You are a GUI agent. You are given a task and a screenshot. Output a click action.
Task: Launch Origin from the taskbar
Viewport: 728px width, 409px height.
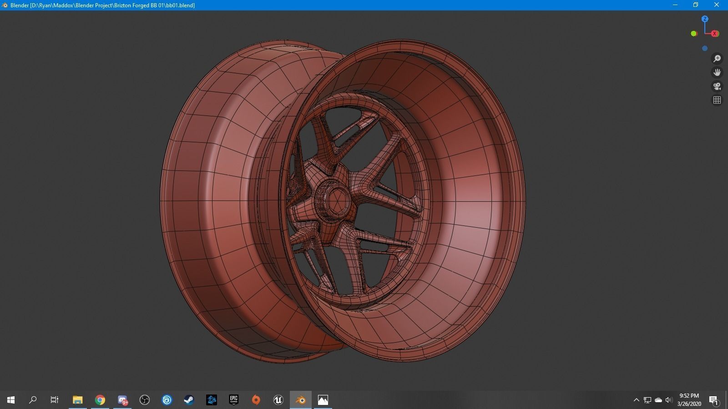[x=256, y=400]
